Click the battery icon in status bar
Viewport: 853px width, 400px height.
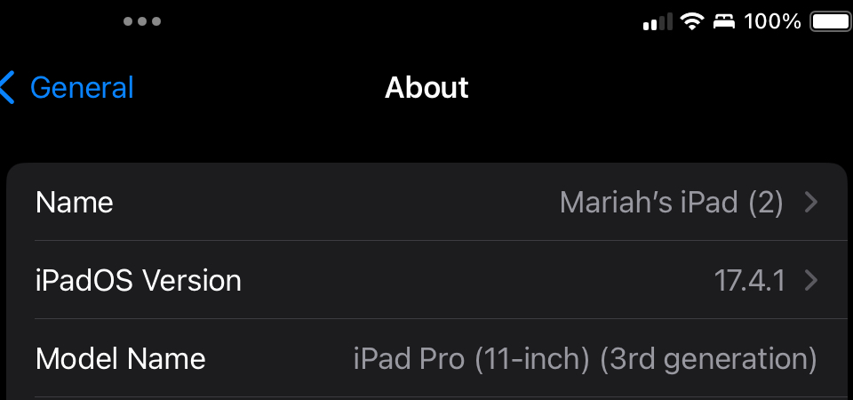click(x=831, y=21)
